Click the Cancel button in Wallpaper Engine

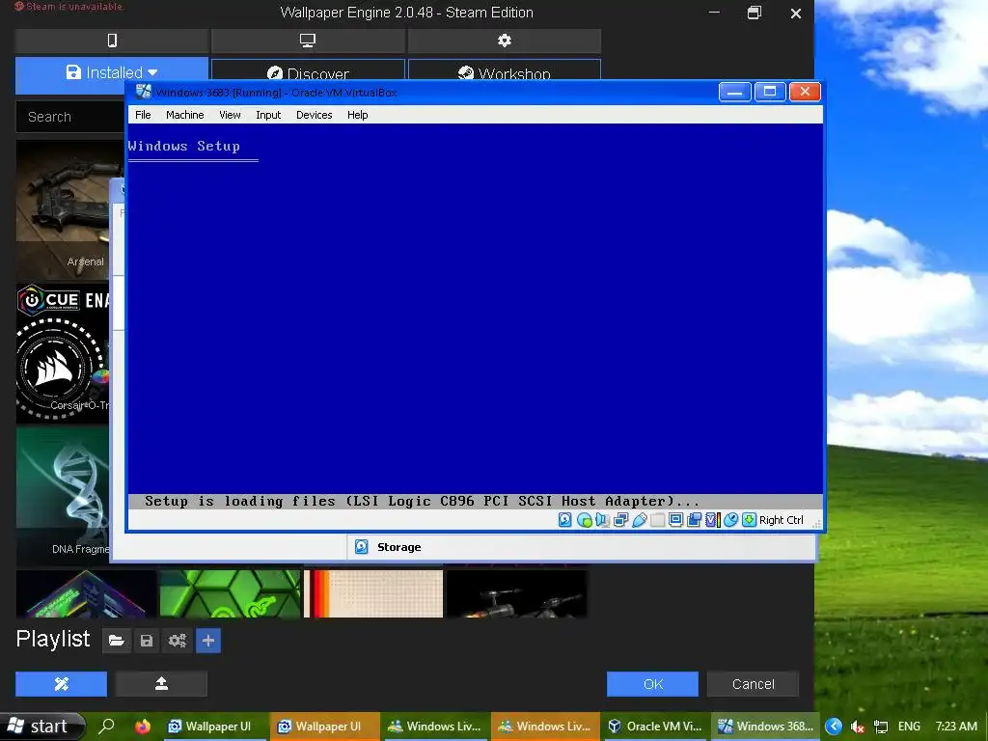tap(753, 684)
